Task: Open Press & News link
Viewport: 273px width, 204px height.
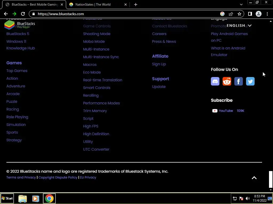Action: tap(164, 41)
